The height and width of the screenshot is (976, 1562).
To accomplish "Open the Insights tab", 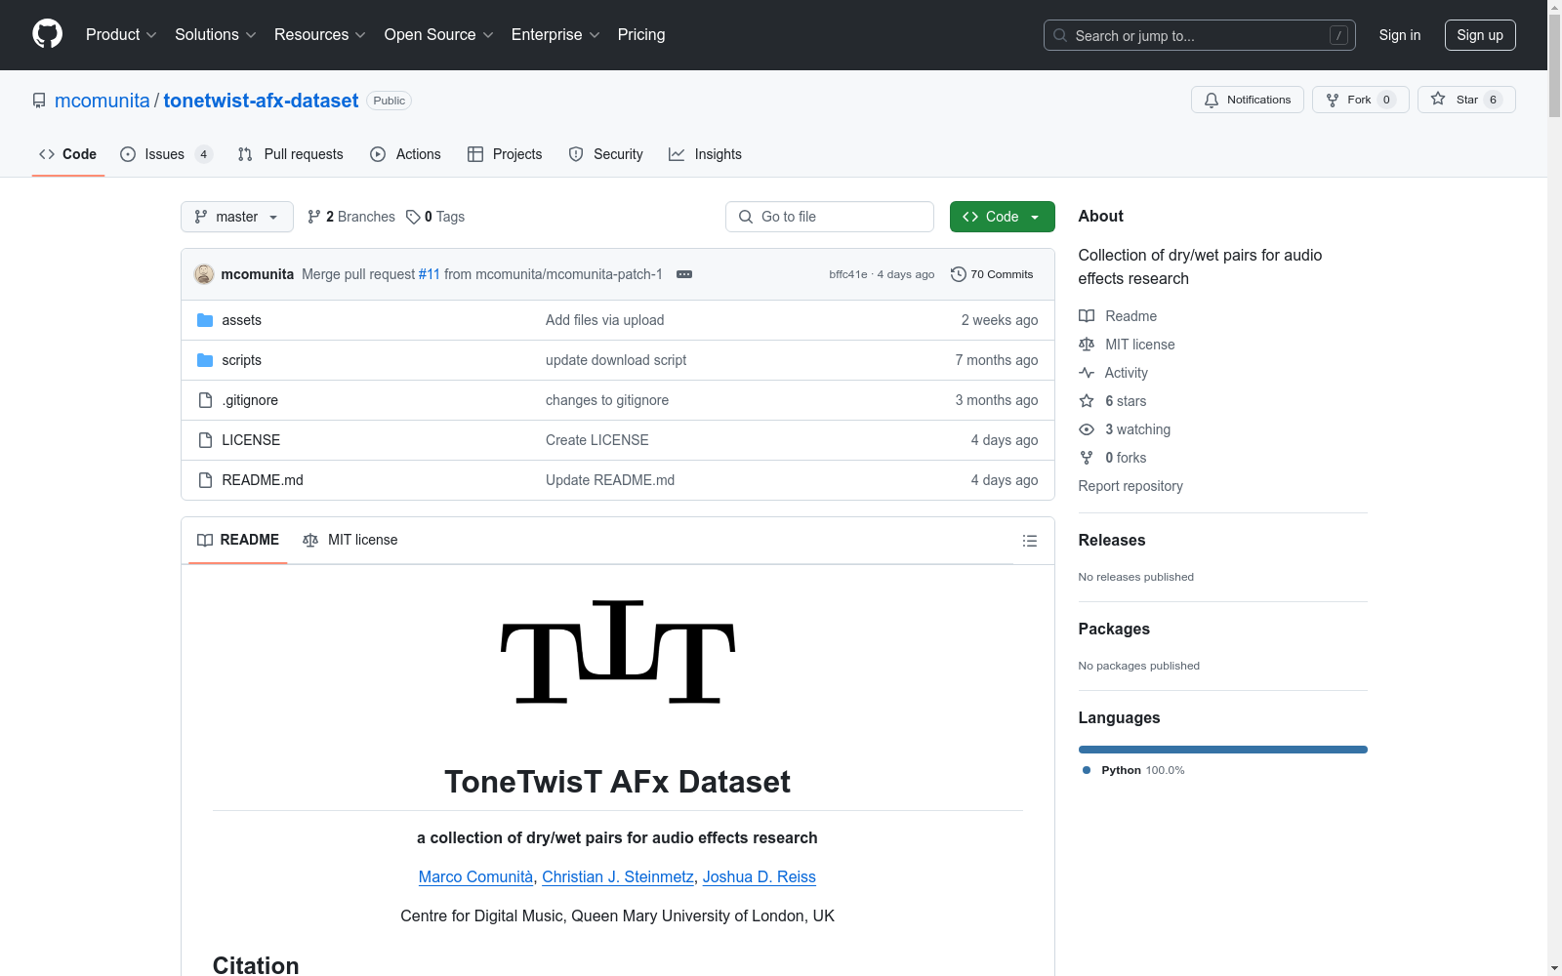I will click(x=705, y=154).
